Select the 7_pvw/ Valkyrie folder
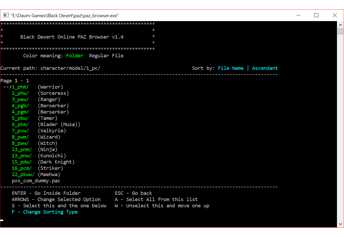 tap(20, 131)
